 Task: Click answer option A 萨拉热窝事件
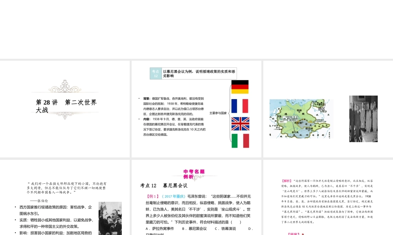pyautogui.click(x=160, y=229)
